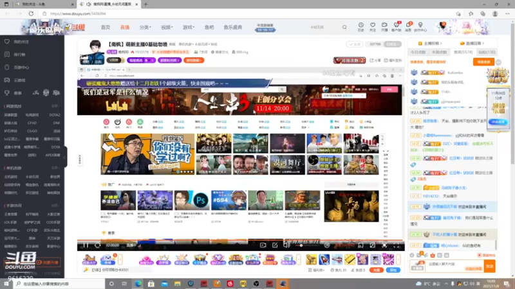Click the 福利签到 check-in link

(x=393, y=60)
